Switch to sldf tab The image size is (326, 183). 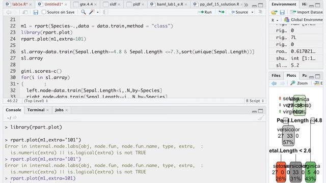click(x=113, y=4)
